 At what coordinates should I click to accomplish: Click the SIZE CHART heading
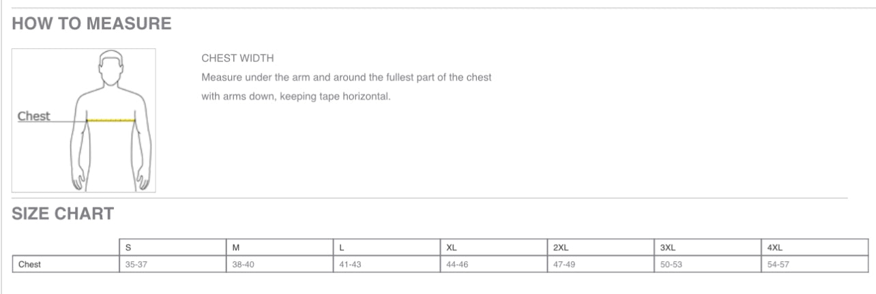point(63,214)
